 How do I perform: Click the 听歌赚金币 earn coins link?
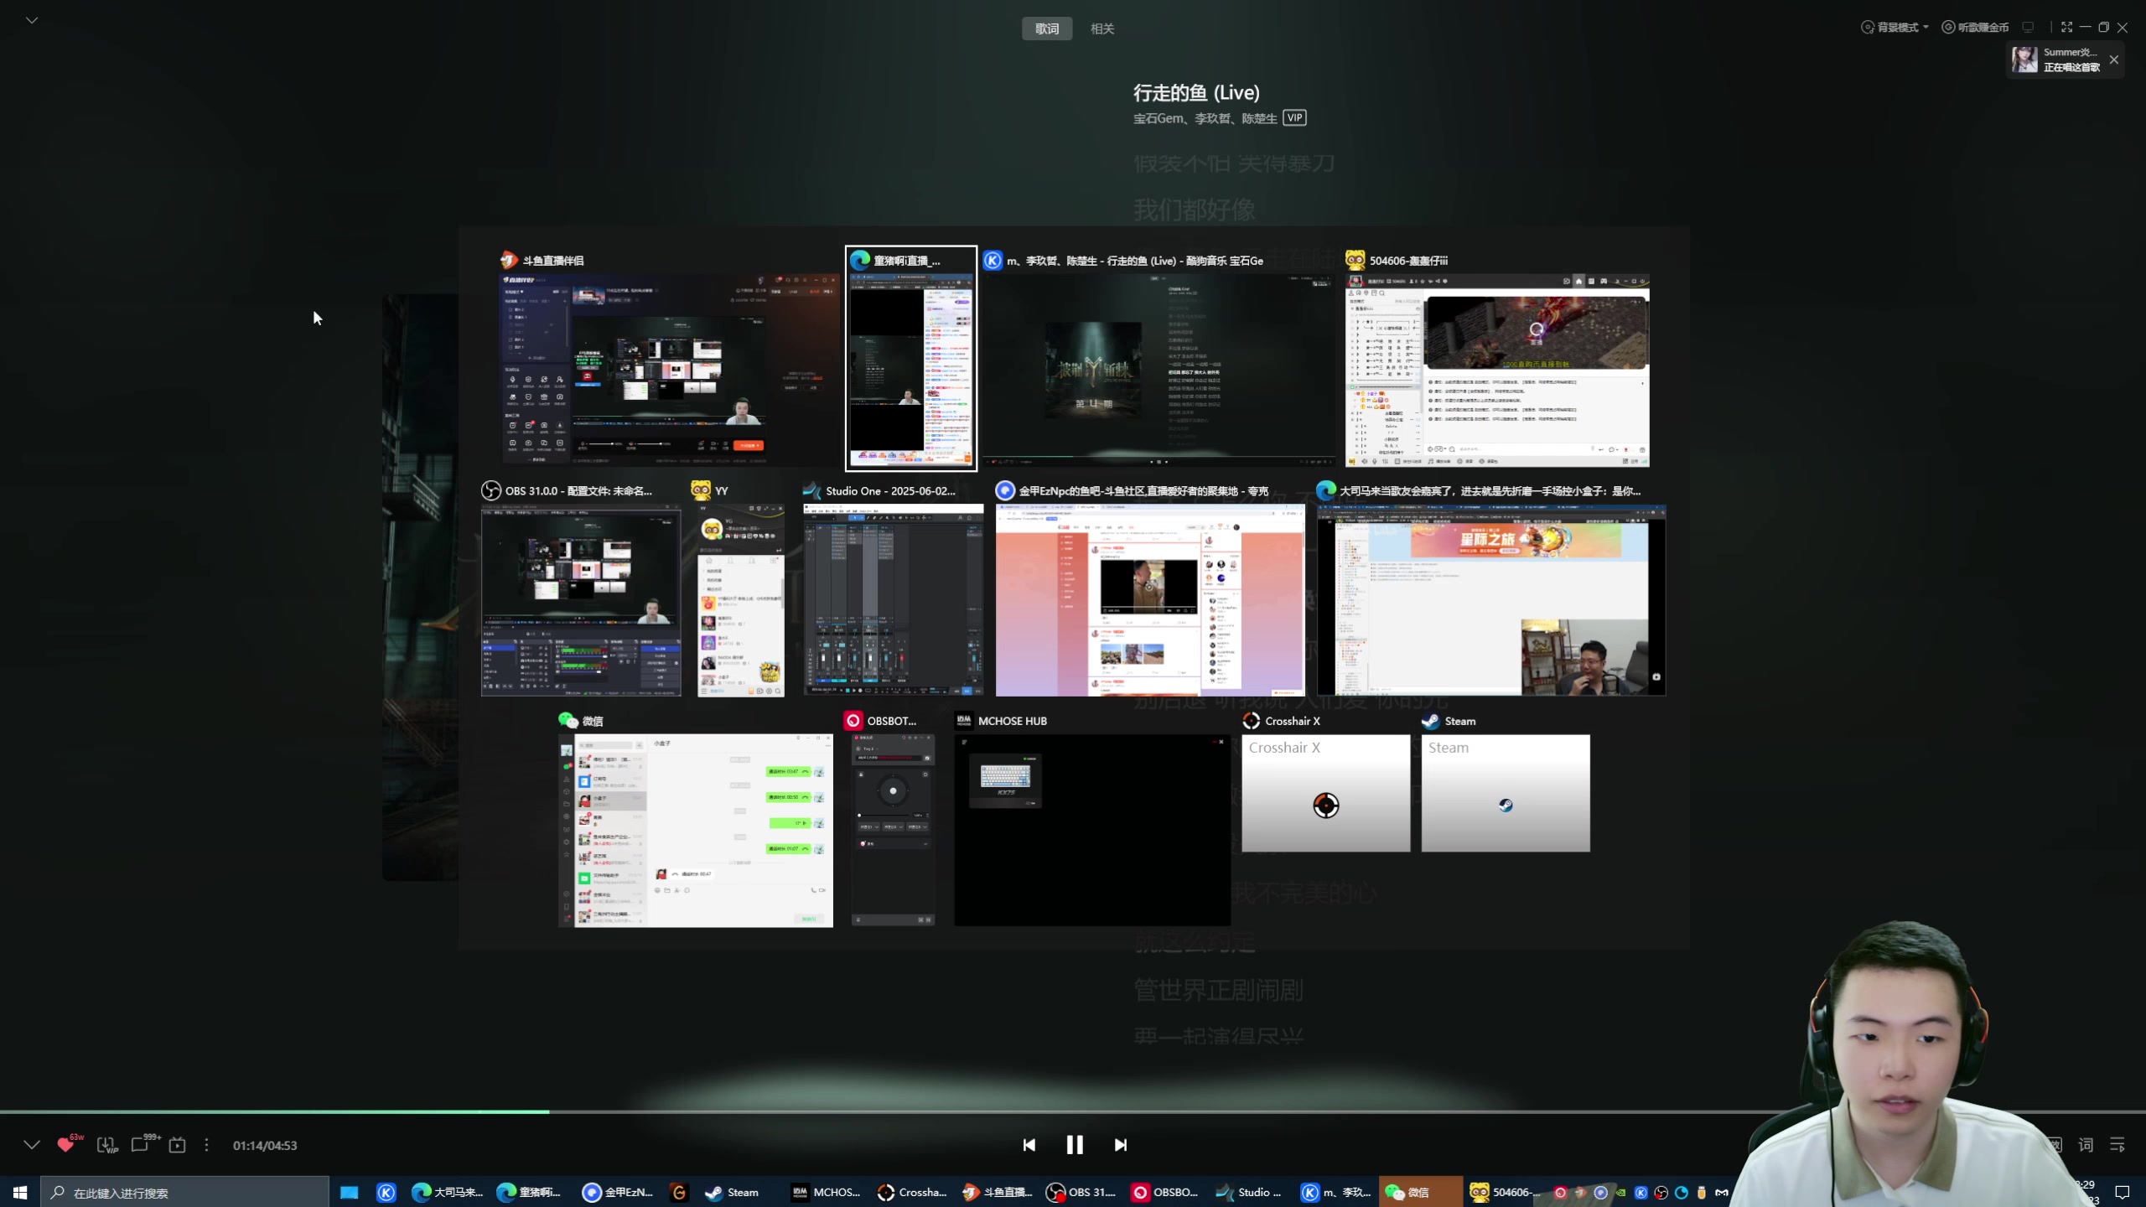[x=1975, y=28]
